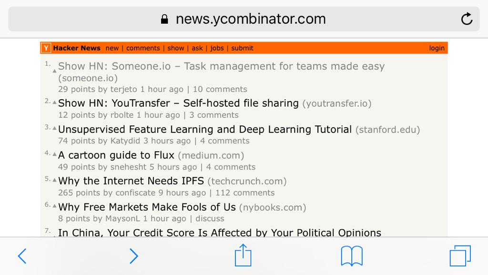This screenshot has width=488, height=275.
Task: Open the 3 comments link
Action: tap(214, 115)
